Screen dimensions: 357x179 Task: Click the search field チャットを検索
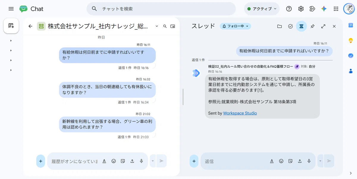(x=161, y=9)
